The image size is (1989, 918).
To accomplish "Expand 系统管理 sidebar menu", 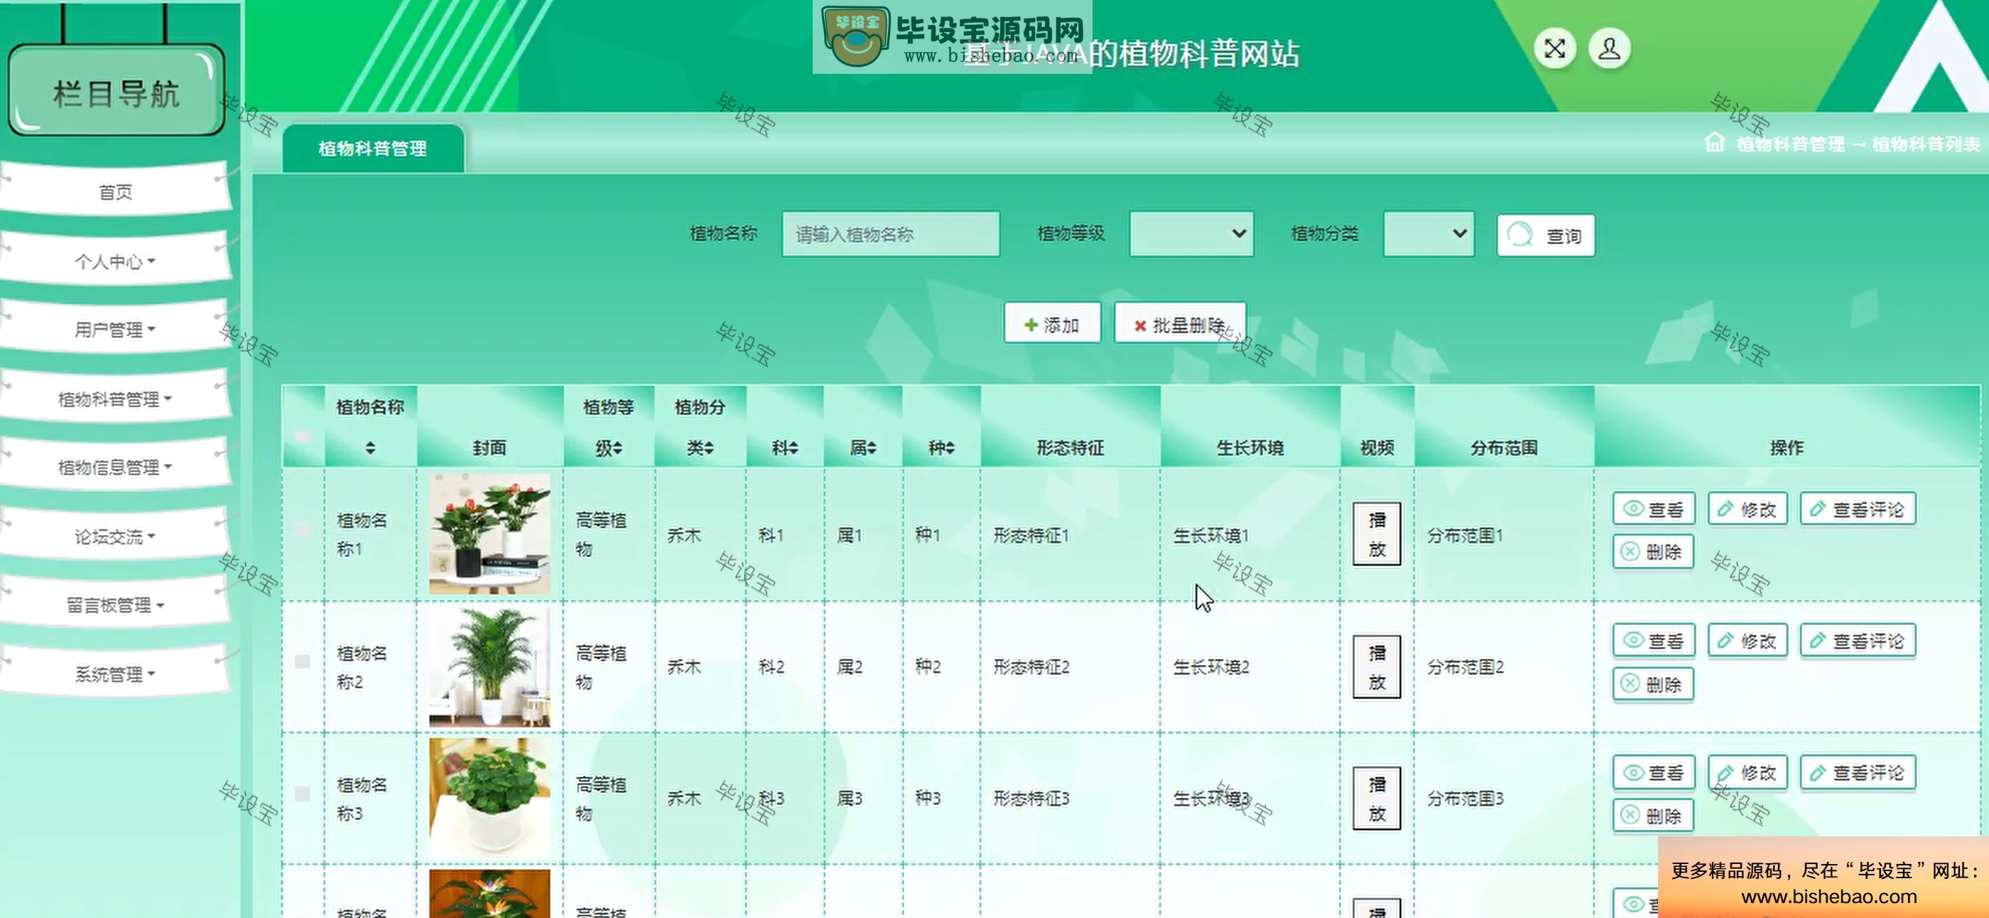I will click(115, 674).
